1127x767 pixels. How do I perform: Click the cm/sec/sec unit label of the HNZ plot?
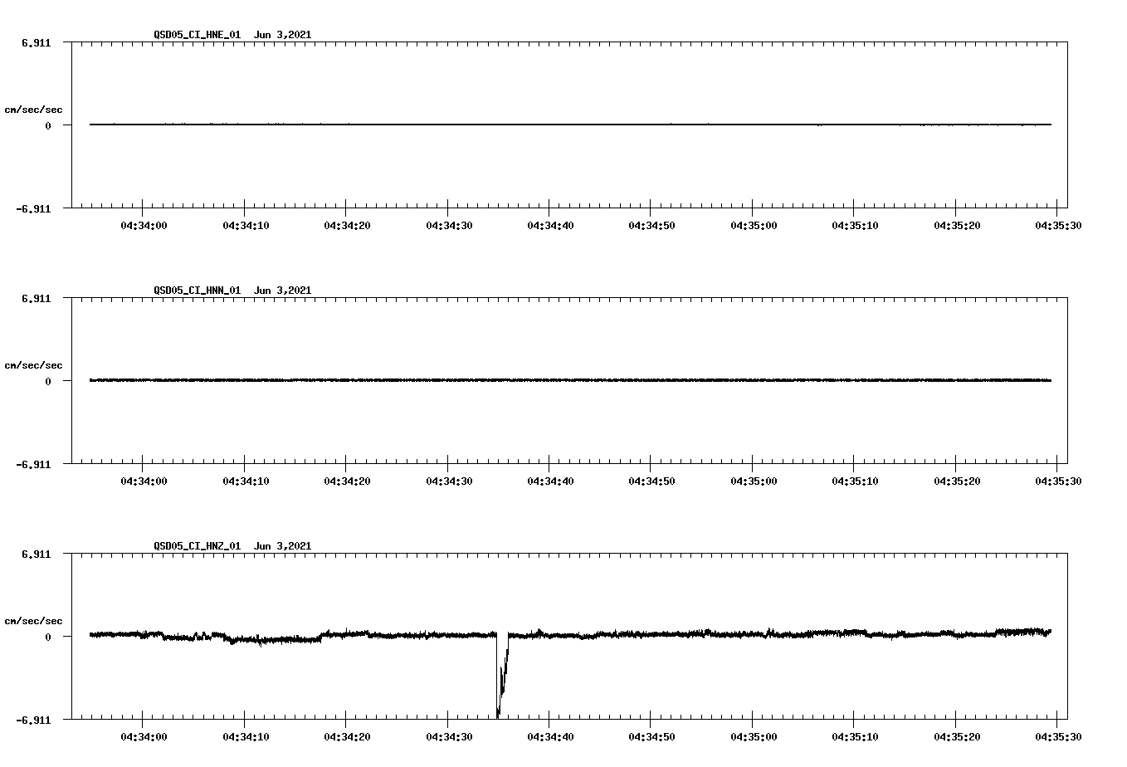[33, 621]
